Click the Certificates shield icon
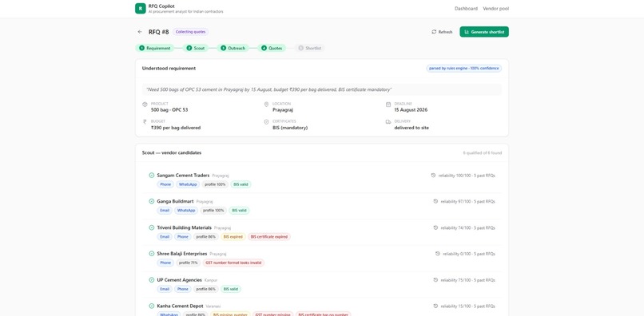The image size is (644, 316). tap(266, 122)
